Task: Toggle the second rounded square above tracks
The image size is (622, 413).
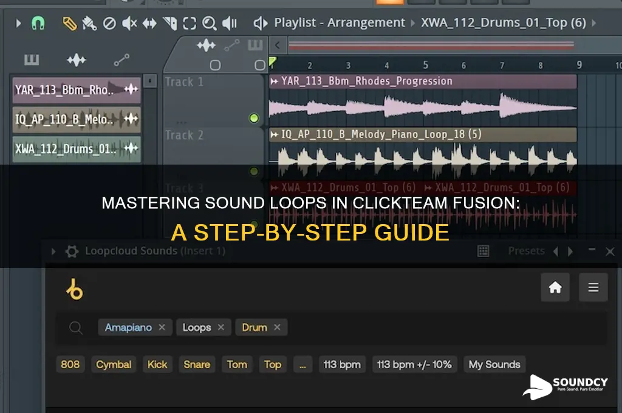Action: coord(260,65)
